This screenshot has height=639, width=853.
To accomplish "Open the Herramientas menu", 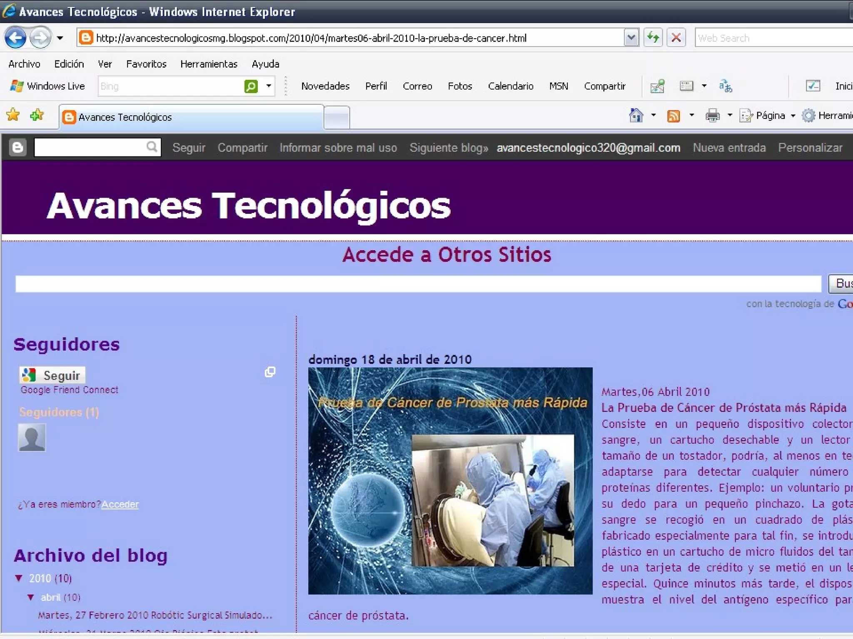I will tap(209, 64).
